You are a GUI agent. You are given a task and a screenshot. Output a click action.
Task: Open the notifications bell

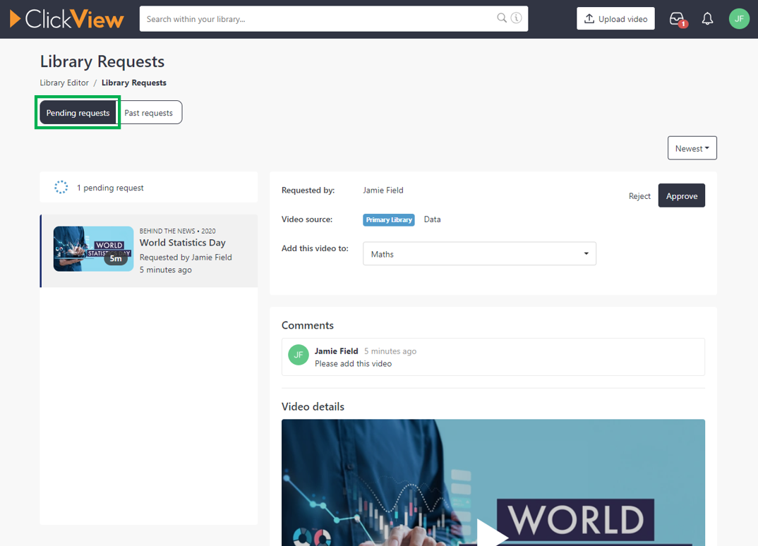point(707,19)
